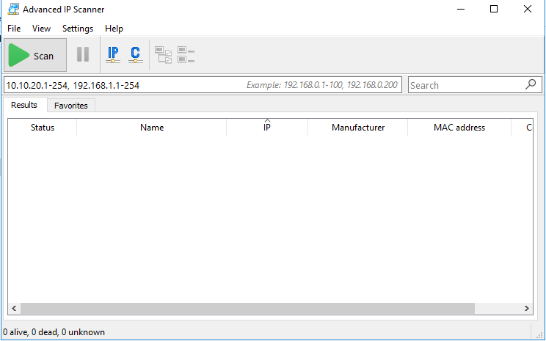
Task: Open the View menu
Action: tap(41, 29)
